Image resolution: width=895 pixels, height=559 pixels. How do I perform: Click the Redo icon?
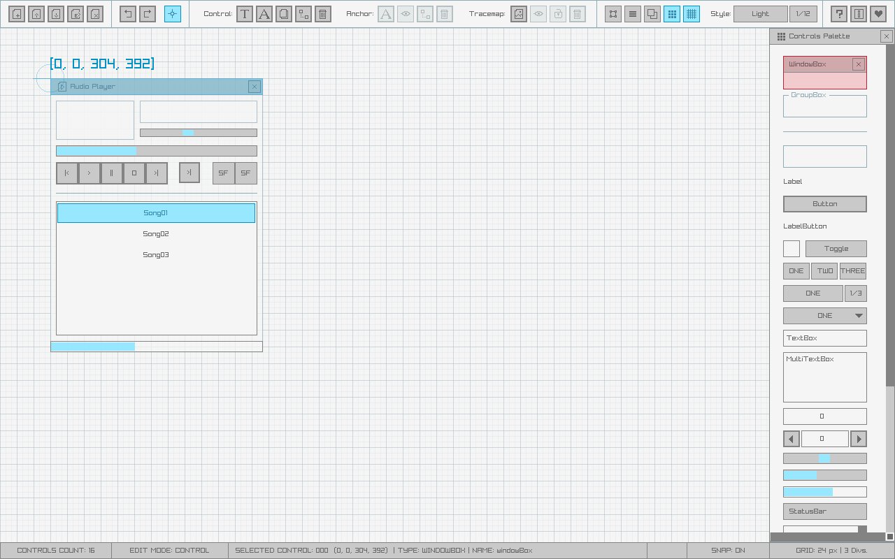pos(148,13)
